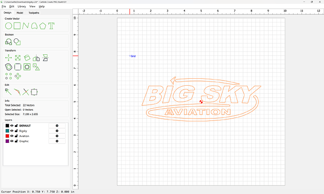
Task: Open settings gear for DEFAULT layer
Action: (x=57, y=126)
